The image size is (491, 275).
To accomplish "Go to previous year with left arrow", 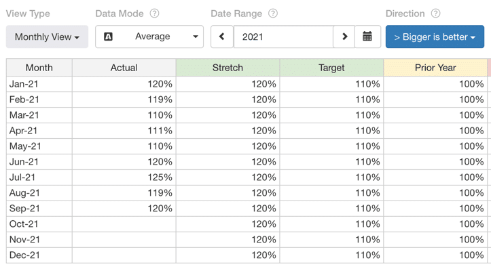I will [221, 37].
